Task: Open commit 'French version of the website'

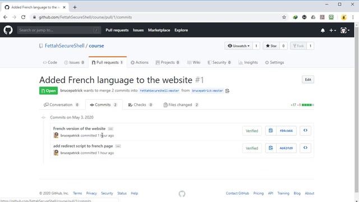Action: [x=79, y=128]
